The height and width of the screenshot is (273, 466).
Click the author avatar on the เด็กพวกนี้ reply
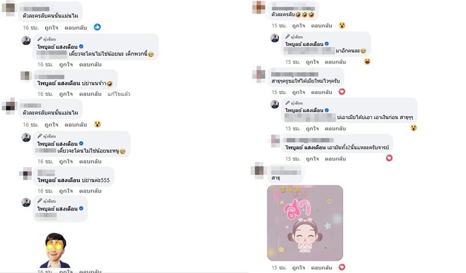(x=26, y=40)
